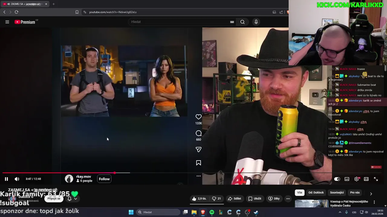387x217 pixels.
Task: Open rkay.mov profile avatar
Action: tap(69, 179)
